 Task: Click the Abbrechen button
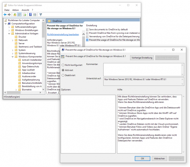click(160, 158)
